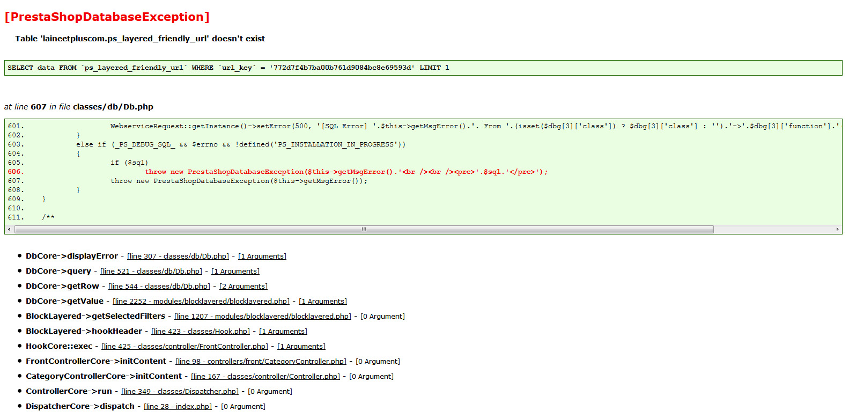Click the [PrestaShopDatabaseException] heading
The image size is (849, 418).
click(x=107, y=17)
